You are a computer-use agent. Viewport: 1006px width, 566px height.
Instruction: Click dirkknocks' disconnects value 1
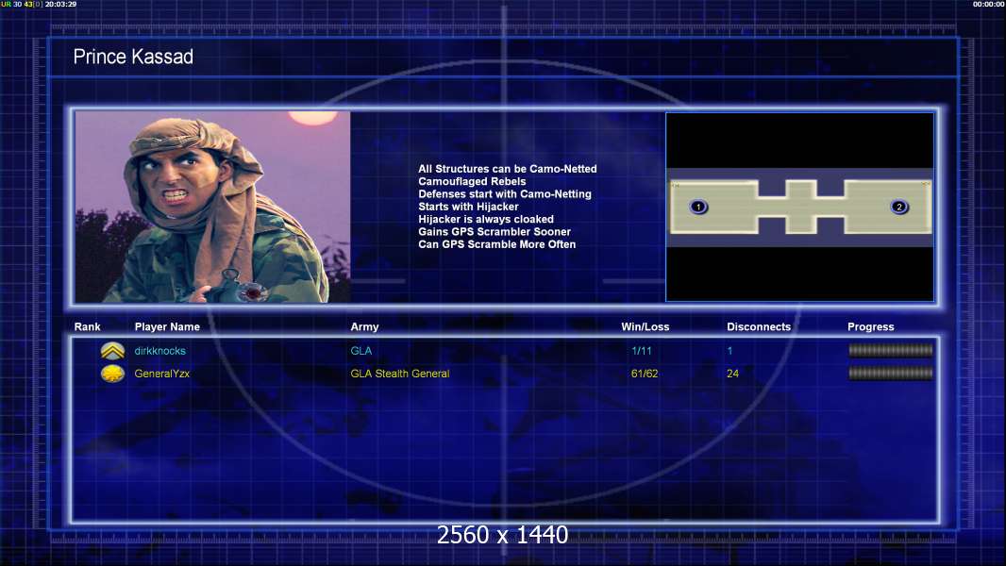click(729, 351)
